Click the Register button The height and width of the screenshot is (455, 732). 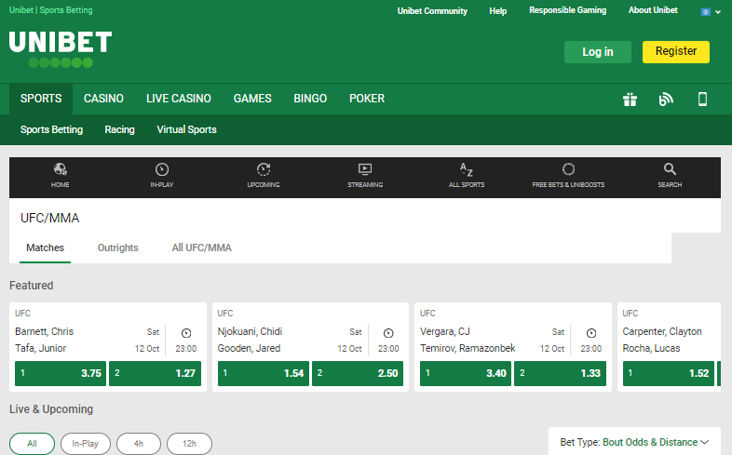pos(675,52)
